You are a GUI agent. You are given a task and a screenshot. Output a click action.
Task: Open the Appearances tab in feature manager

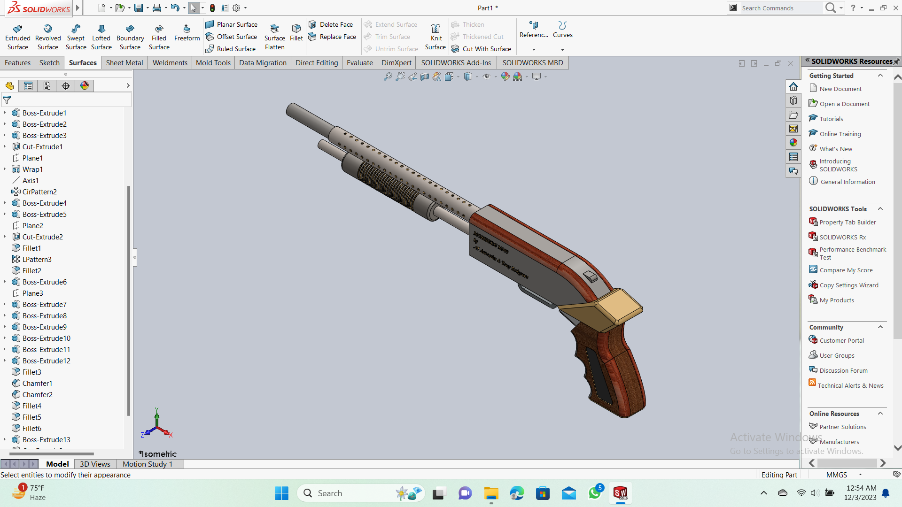85,85
